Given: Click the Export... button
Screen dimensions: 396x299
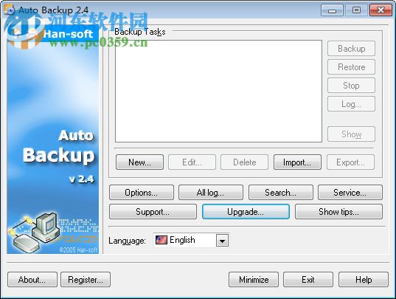Looking at the screenshot, I should pos(350,162).
